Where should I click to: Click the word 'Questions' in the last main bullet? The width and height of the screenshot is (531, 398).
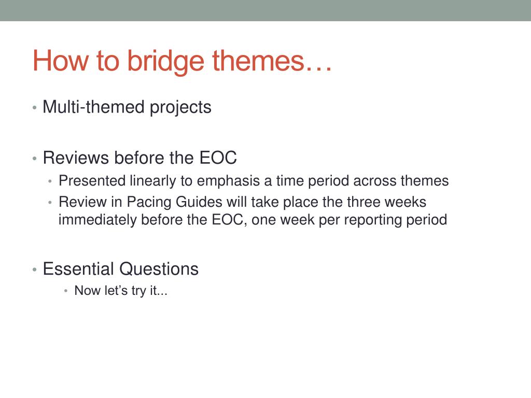pos(159,269)
